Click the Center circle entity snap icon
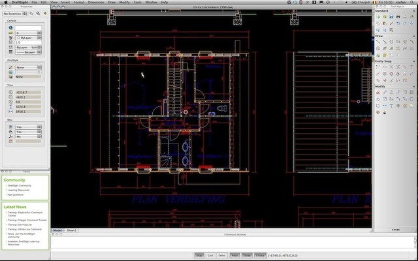 click(x=385, y=74)
